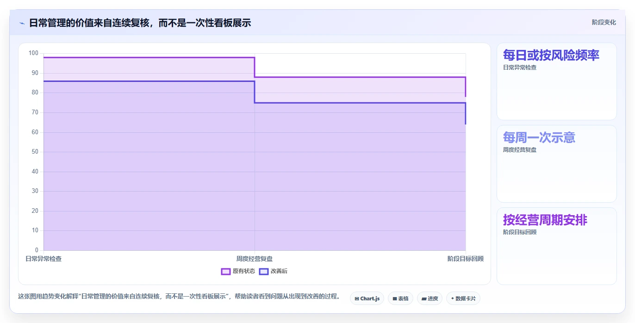Viewport: 635px width, 323px height.
Task: Click the small icon beside the header title
Action: coord(22,23)
